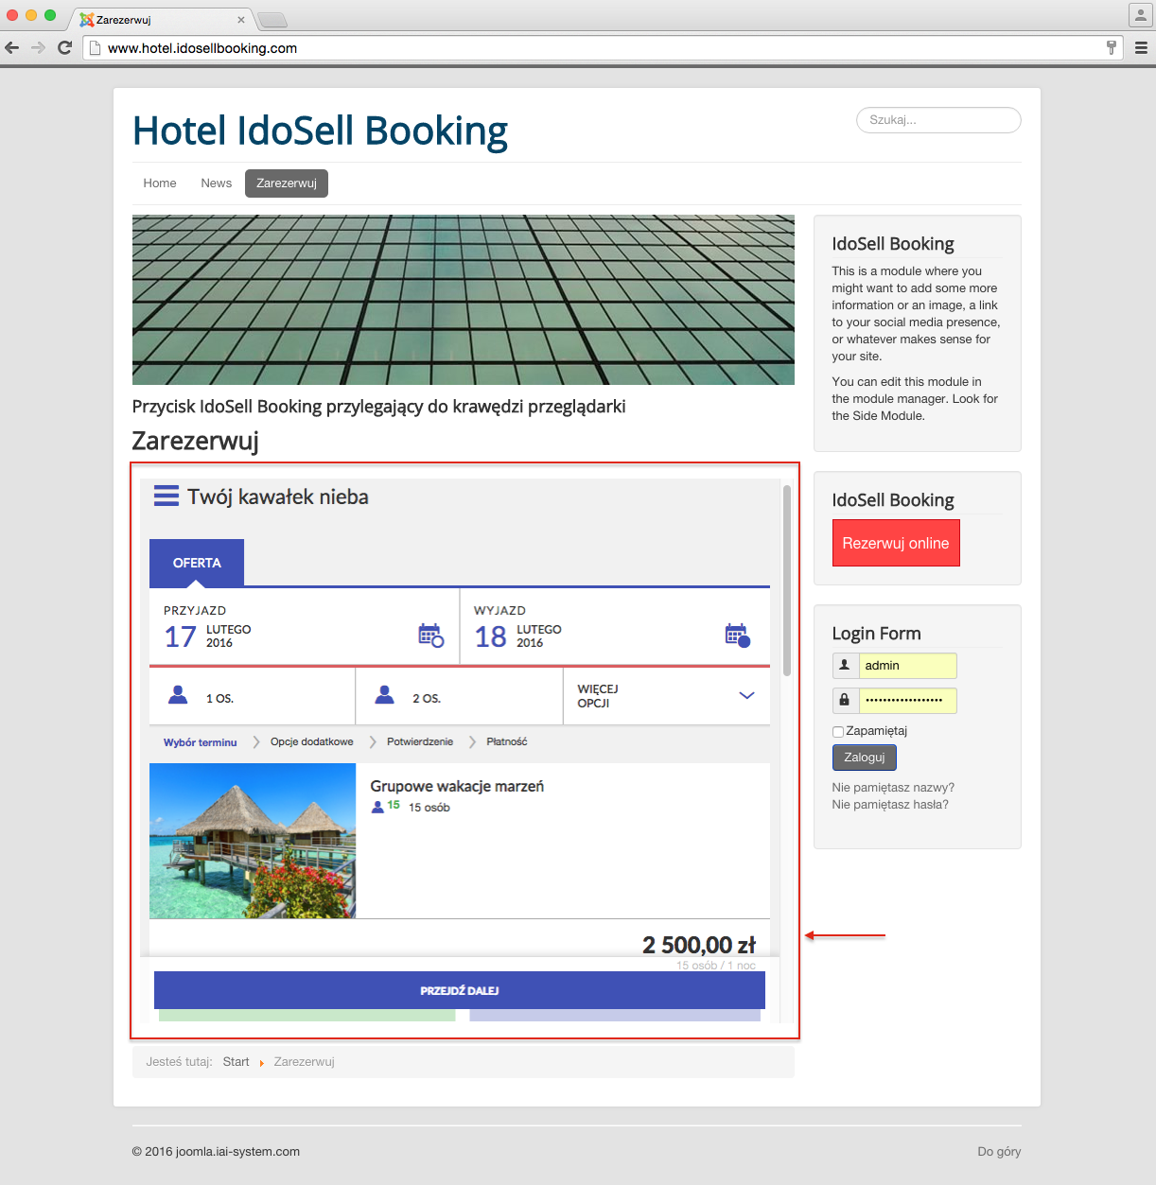
Task: Click the Chrome profile avatar icon
Action: (x=1140, y=15)
